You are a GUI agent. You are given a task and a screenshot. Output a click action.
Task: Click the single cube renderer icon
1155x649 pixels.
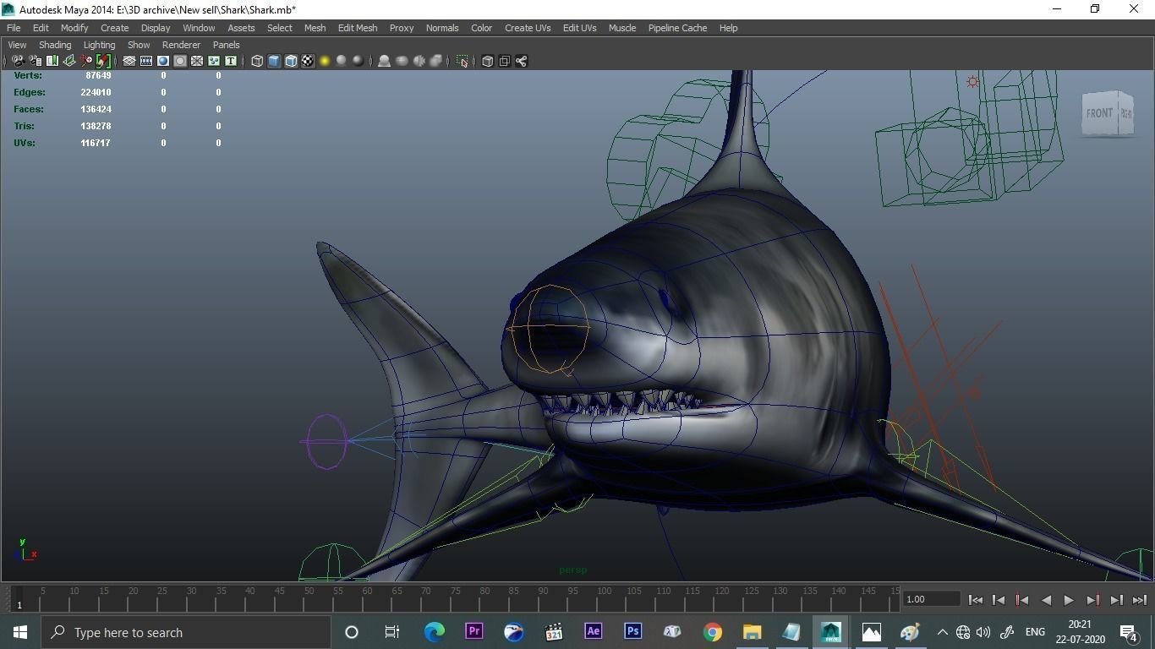point(487,61)
